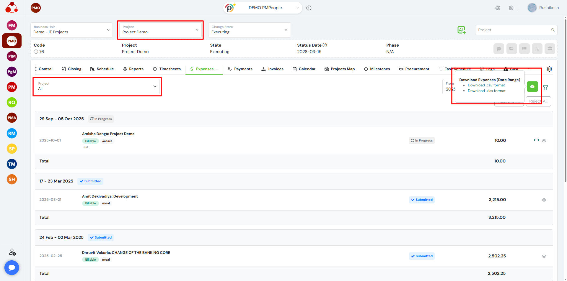Select the radio button beside code 76
Image resolution: width=567 pixels, height=281 pixels.
click(x=36, y=52)
